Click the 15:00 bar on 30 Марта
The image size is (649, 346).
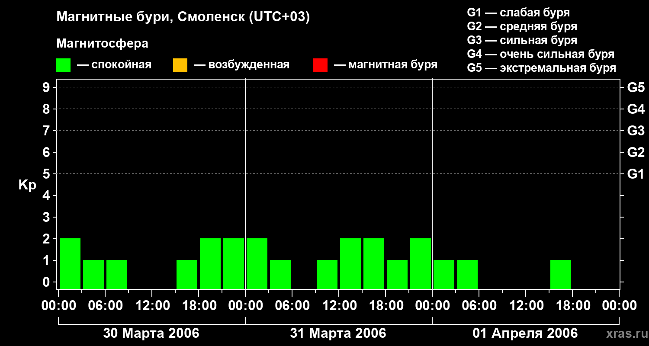tap(187, 274)
